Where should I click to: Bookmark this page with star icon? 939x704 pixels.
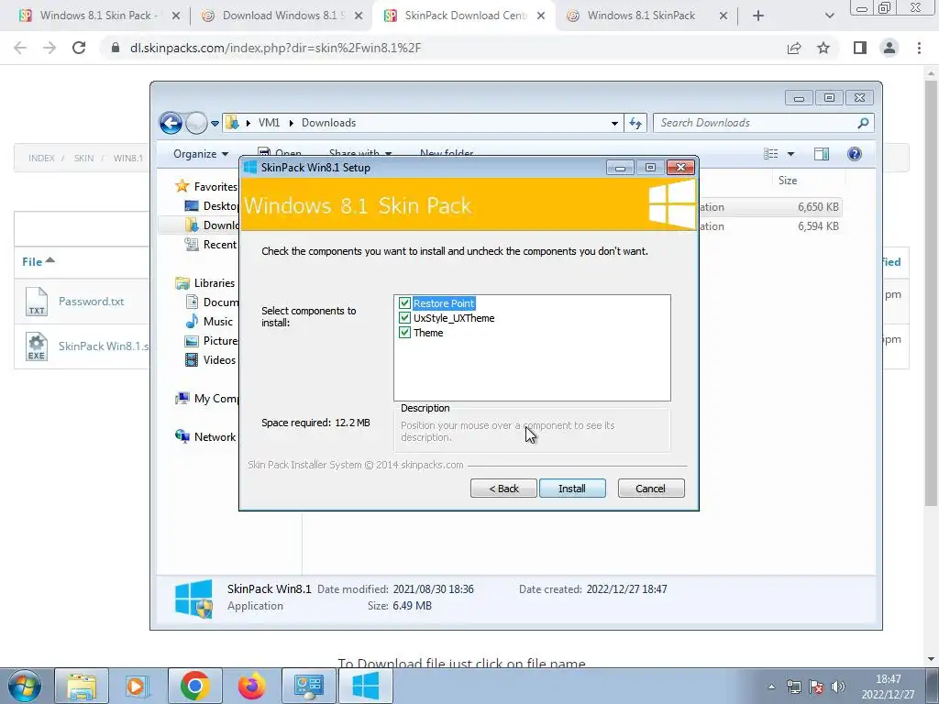click(x=823, y=48)
